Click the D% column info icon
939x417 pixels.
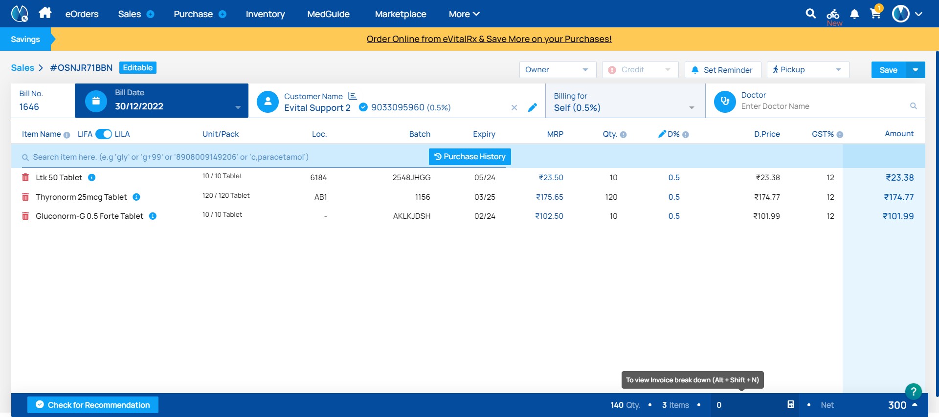click(x=686, y=135)
